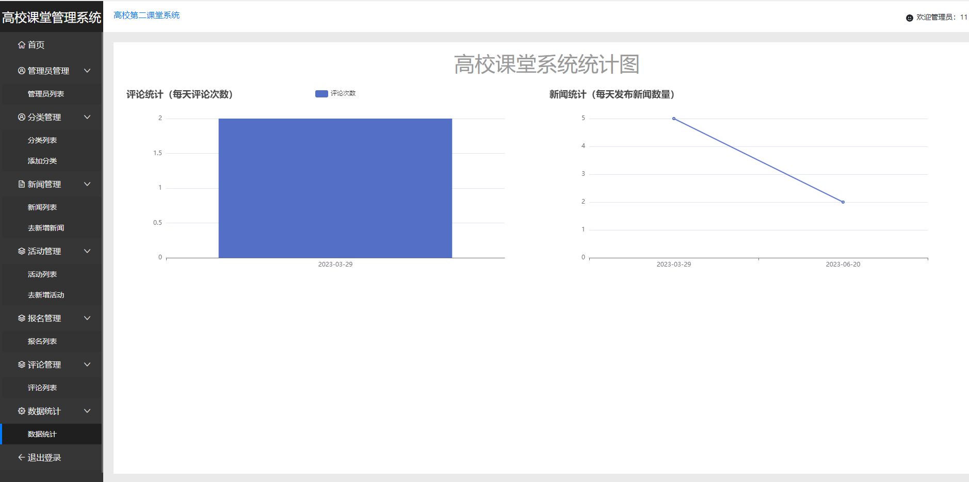Select 去新增新闻 in the sidebar

pyautogui.click(x=52, y=228)
